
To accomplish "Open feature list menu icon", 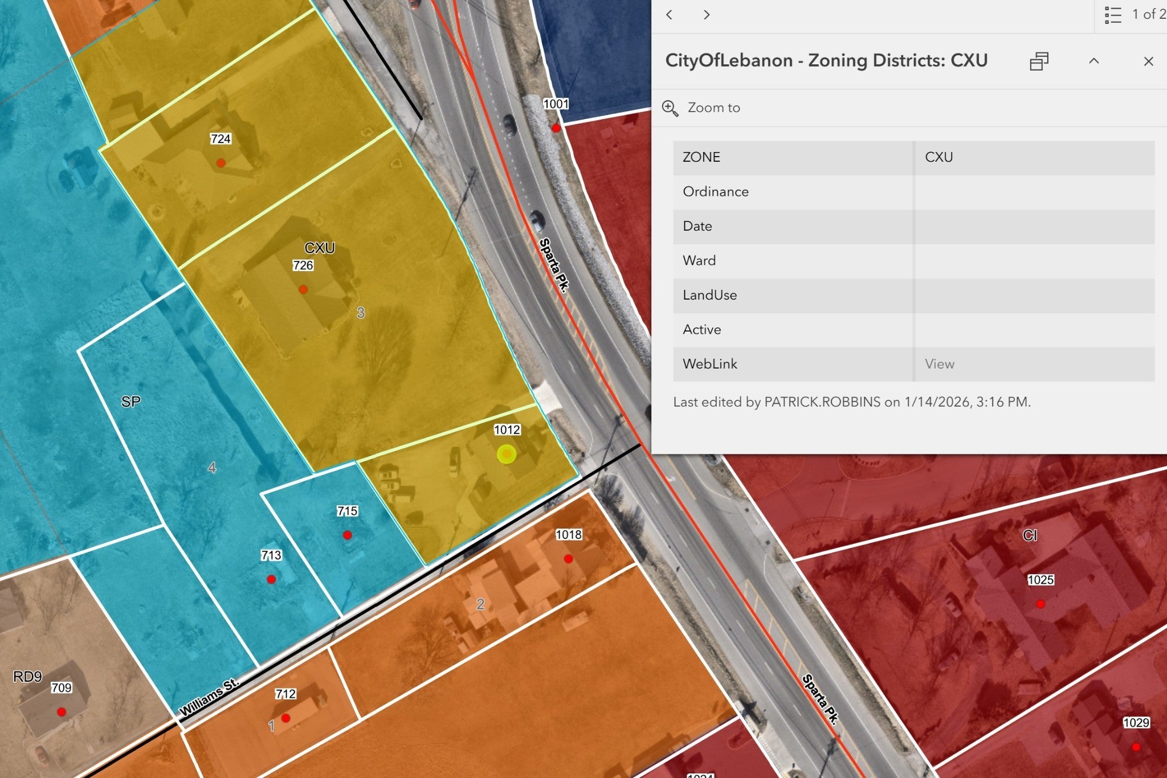I will point(1113,15).
